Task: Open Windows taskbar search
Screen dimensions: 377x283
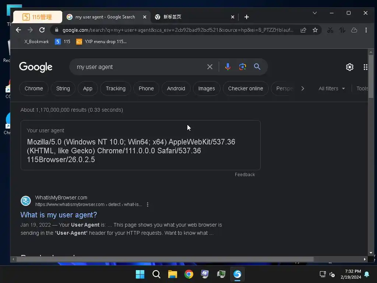Action: (x=156, y=274)
